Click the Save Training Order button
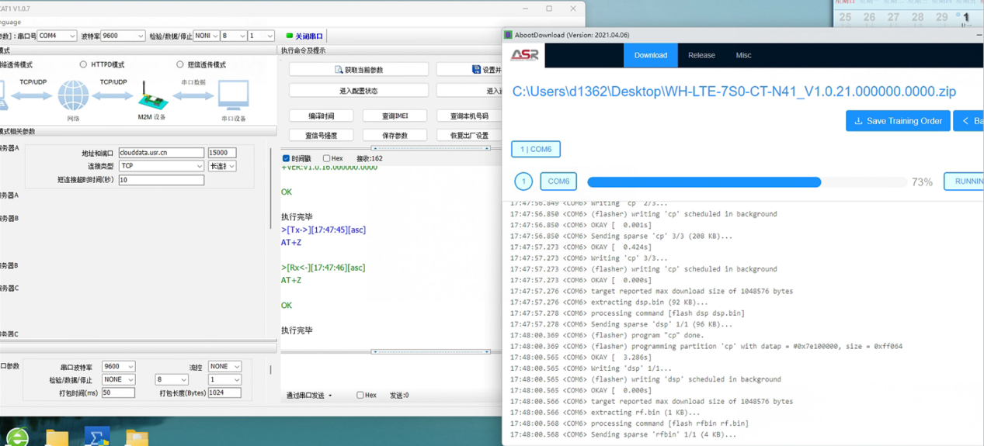Image resolution: width=984 pixels, height=446 pixels. coord(898,121)
